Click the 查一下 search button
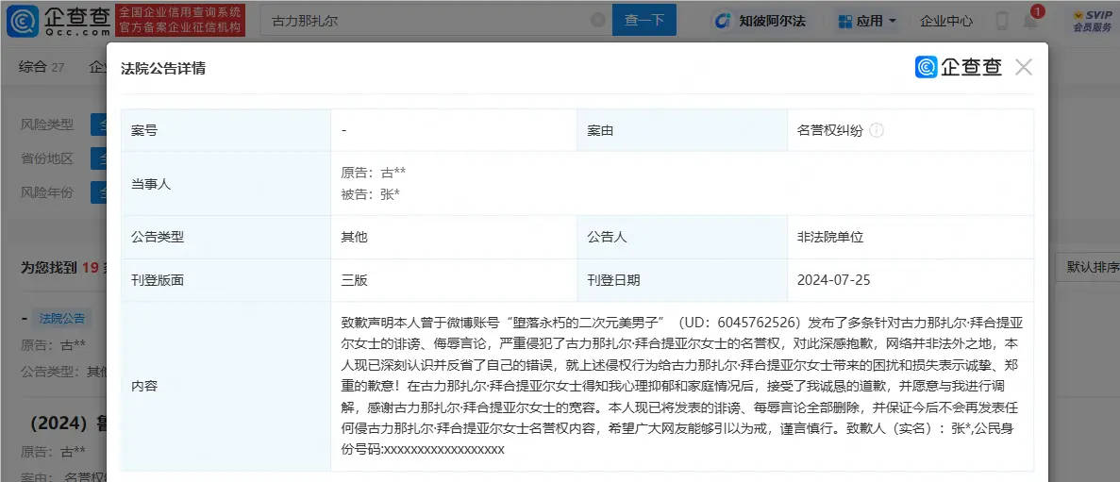This screenshot has height=482, width=1120. click(644, 20)
